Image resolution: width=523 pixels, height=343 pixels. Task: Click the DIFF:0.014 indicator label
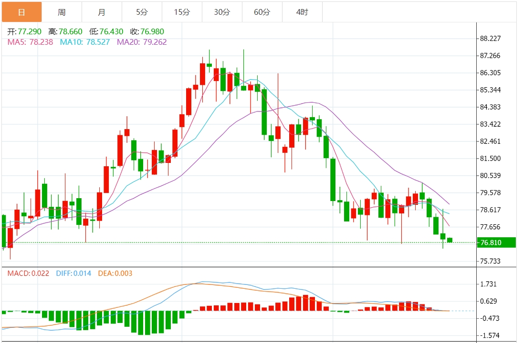[73, 273]
